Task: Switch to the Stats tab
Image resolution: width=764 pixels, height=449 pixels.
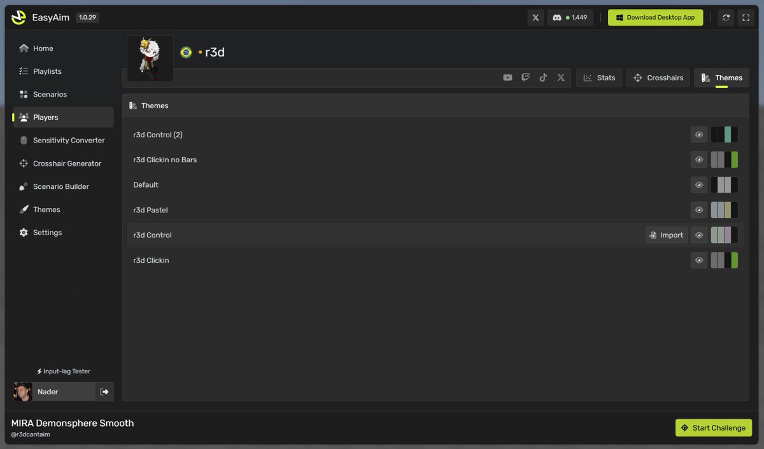Action: (599, 78)
